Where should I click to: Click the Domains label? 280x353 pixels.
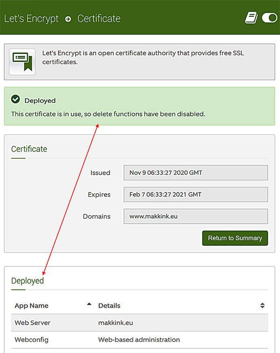click(x=97, y=217)
